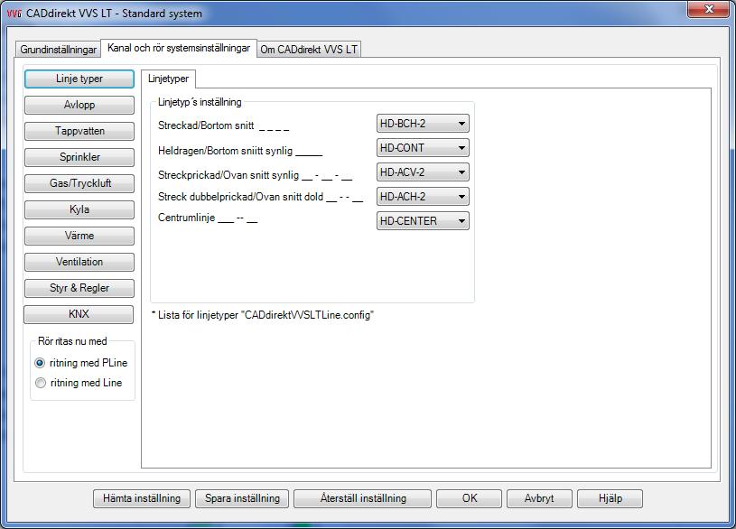This screenshot has height=529, width=736.
Task: Click the Hämta inställning button
Action: [142, 498]
